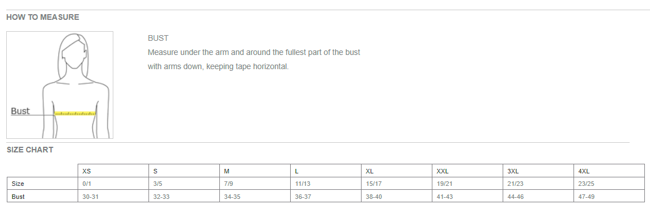Viewport: 650px width, 204px height.
Task: Click the Bust label in the illustration
Action: pos(20,110)
